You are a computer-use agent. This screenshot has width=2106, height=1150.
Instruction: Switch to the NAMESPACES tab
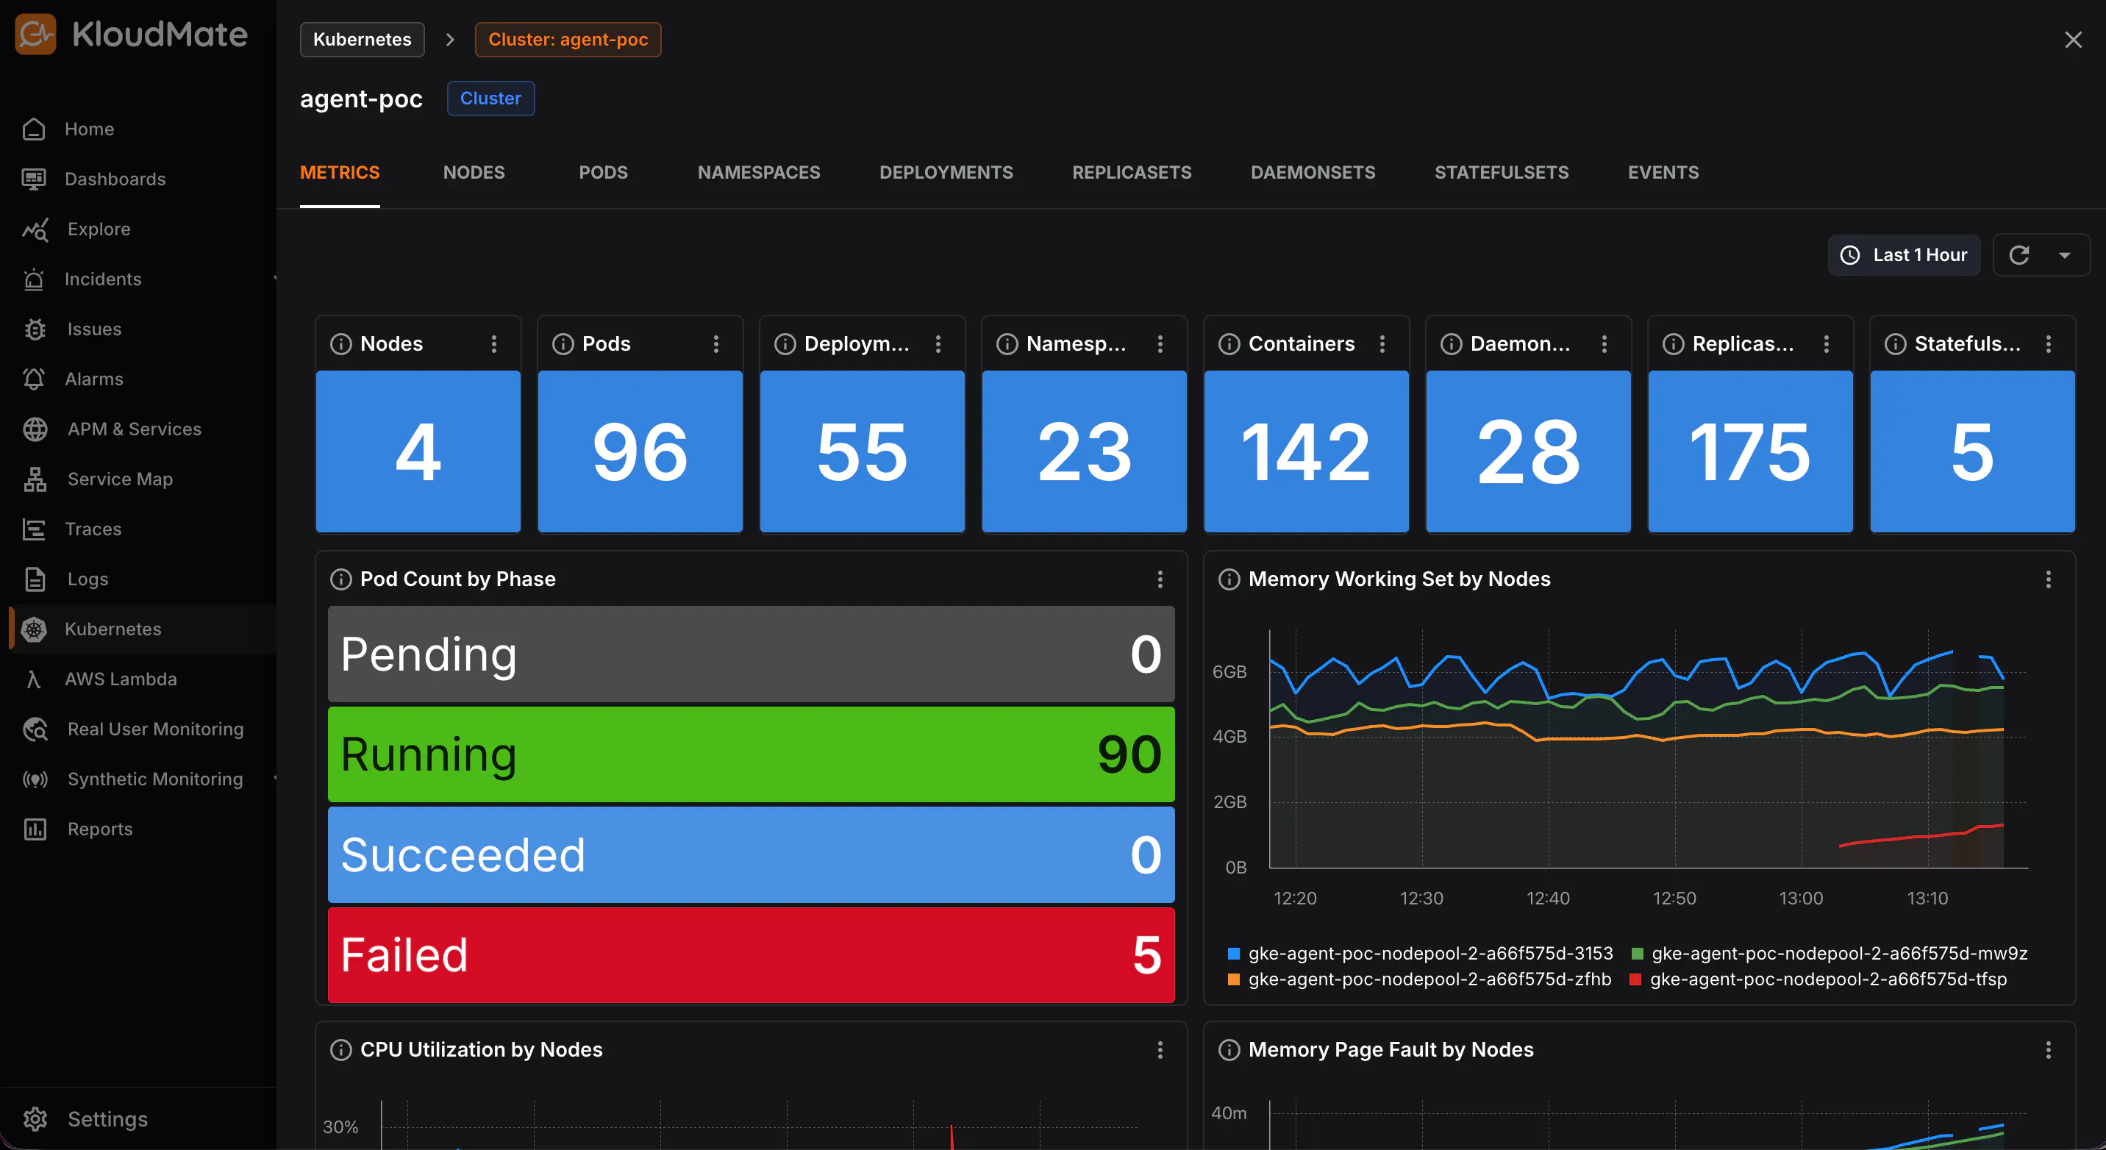(x=759, y=173)
